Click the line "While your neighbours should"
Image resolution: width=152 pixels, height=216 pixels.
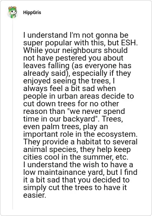(x=76, y=50)
